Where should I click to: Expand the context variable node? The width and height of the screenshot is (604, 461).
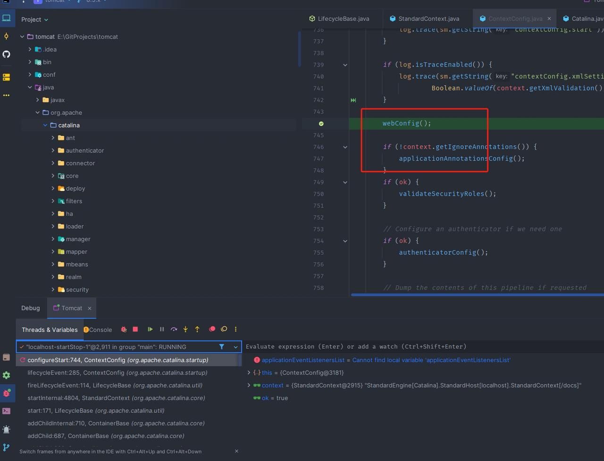pyautogui.click(x=249, y=385)
